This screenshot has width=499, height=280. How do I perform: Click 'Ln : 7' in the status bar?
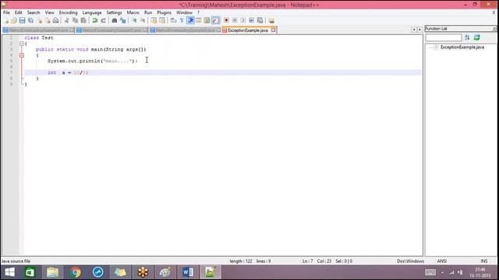click(307, 261)
